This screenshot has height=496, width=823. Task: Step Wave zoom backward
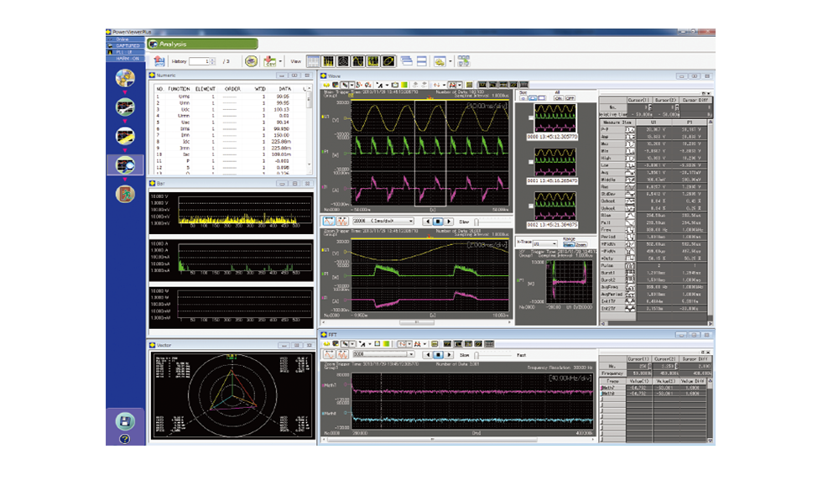[427, 222]
